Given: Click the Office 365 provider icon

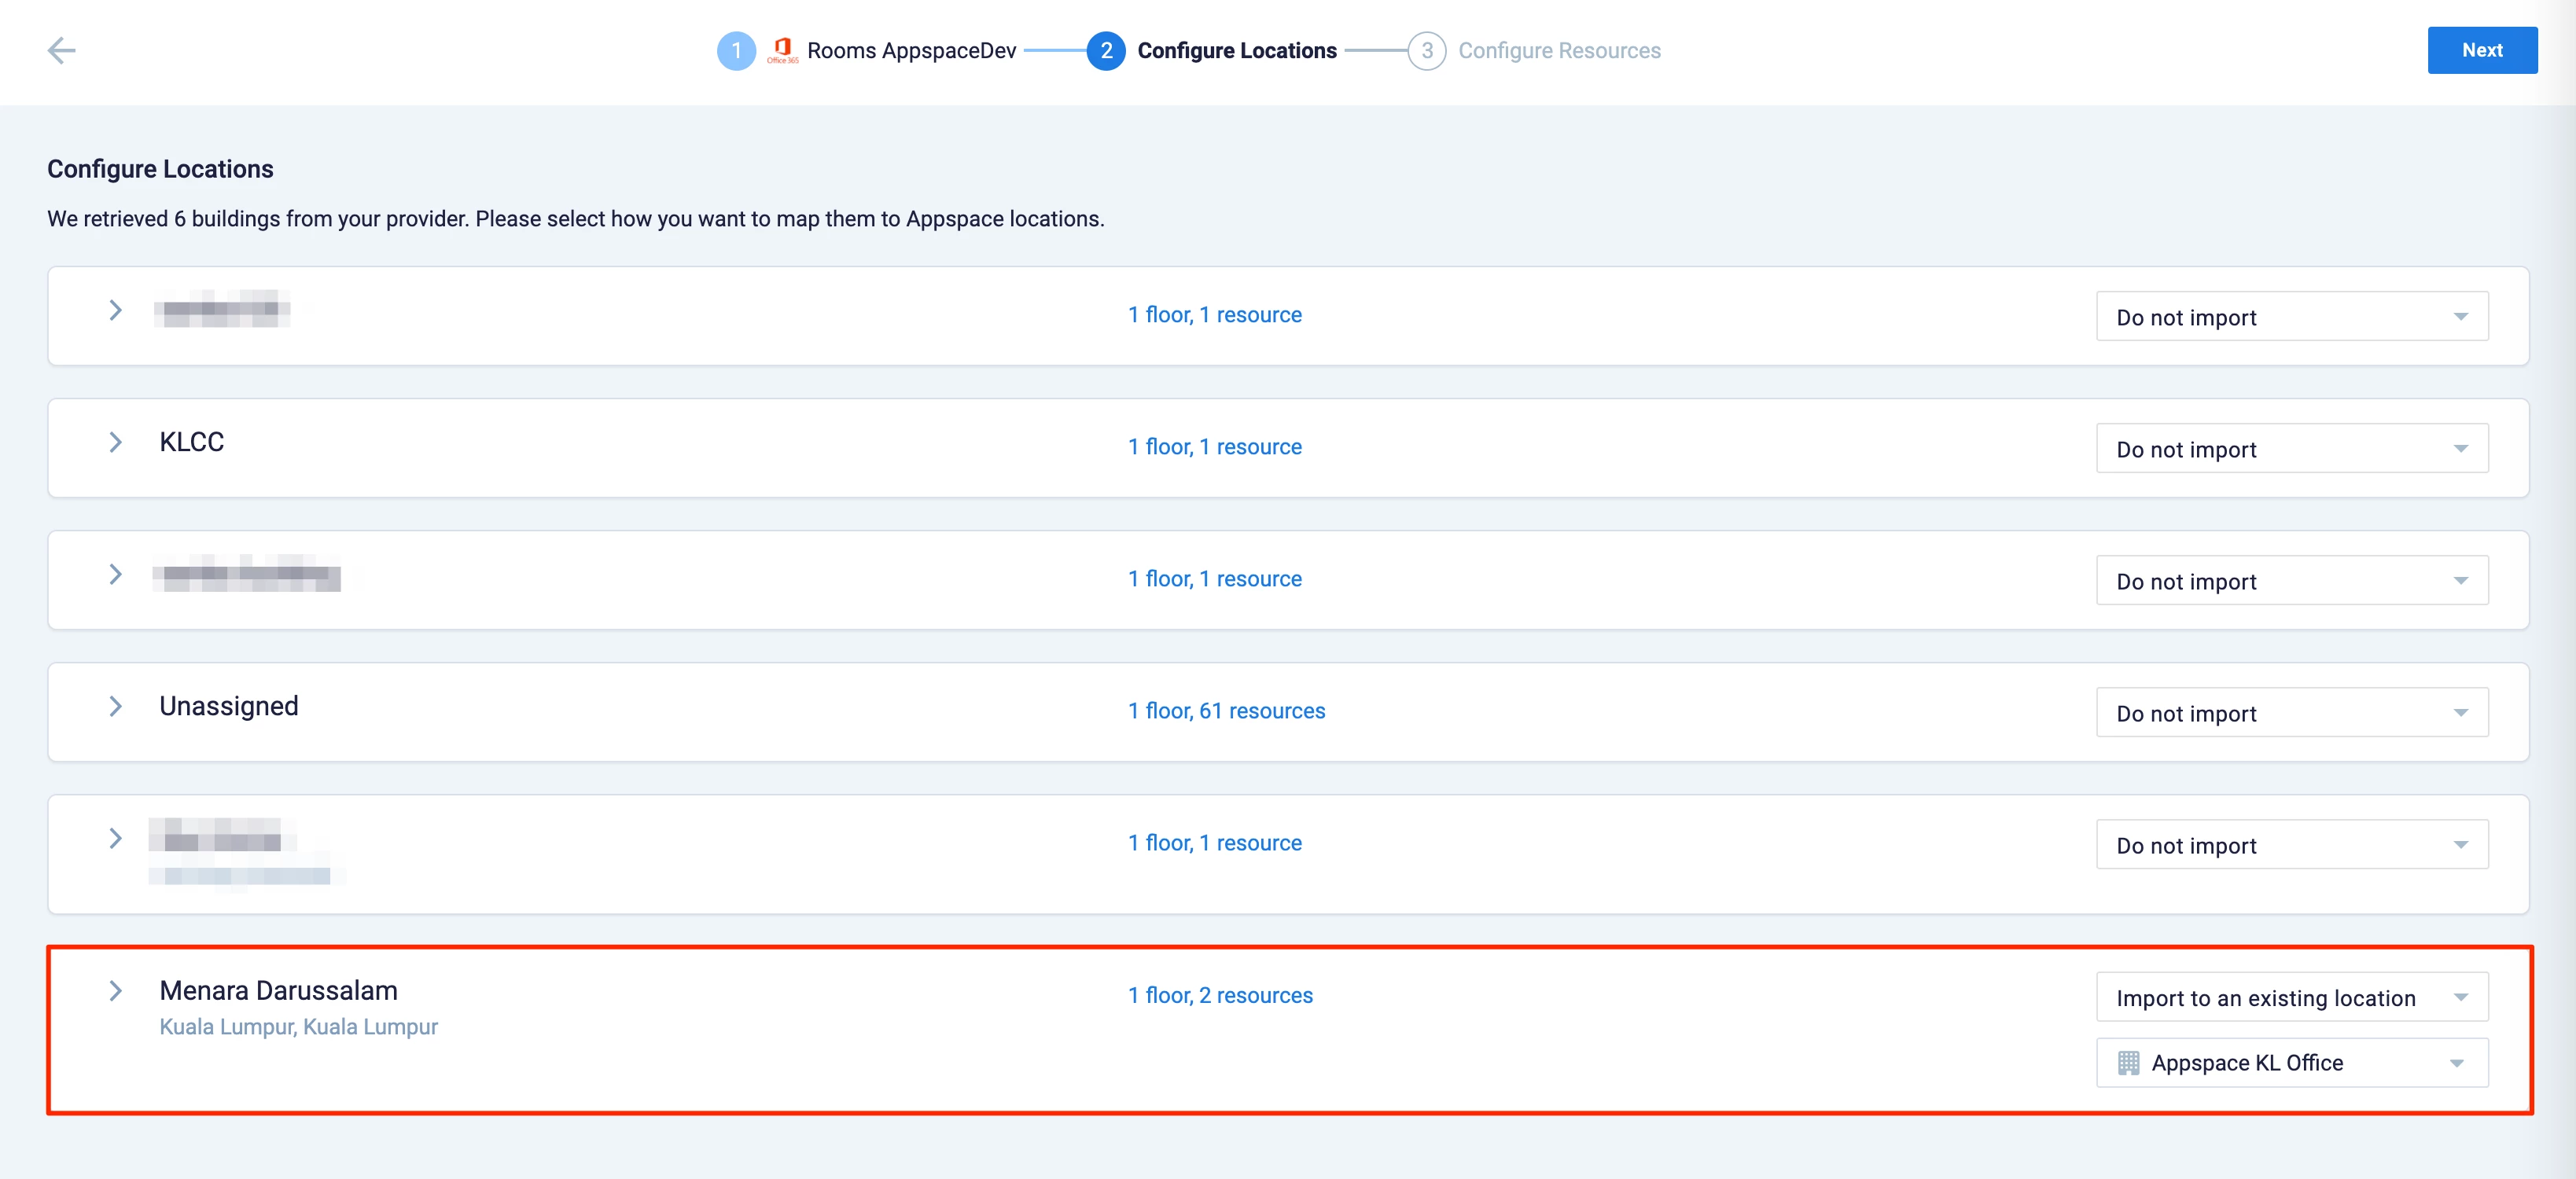Looking at the screenshot, I should 783,49.
